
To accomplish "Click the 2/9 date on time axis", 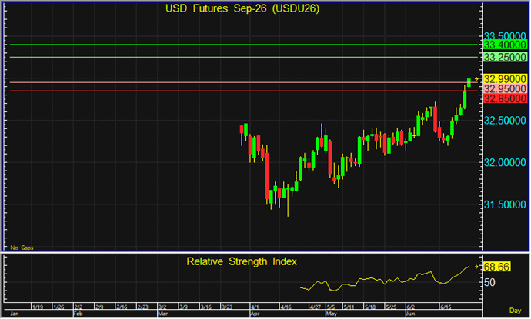I will (99, 307).
